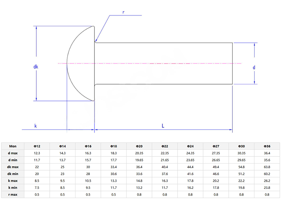Click the 'd' shank diameter label
This screenshot has height=202, width=282.
point(254,67)
